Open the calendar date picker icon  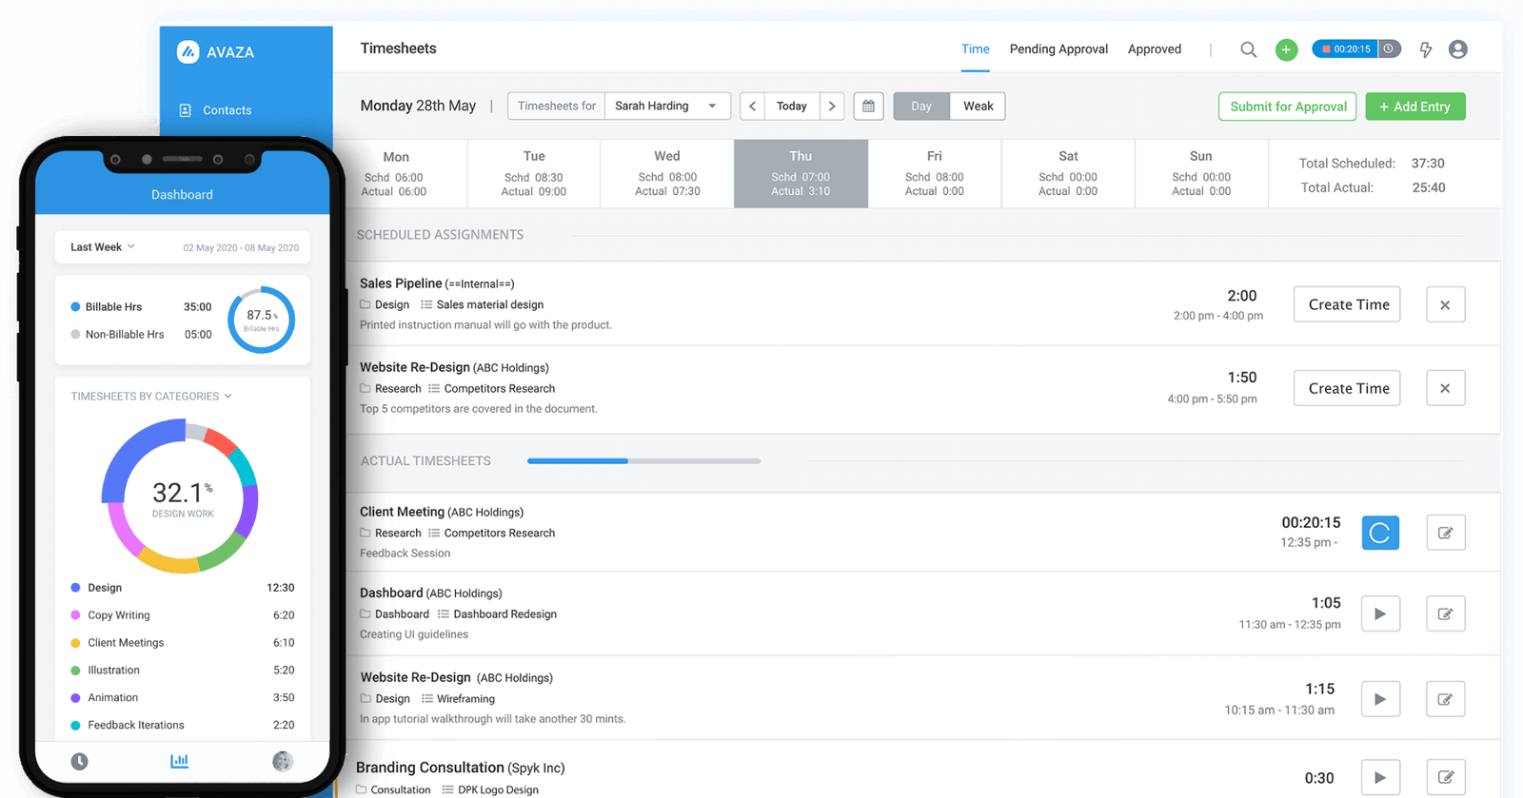868,107
